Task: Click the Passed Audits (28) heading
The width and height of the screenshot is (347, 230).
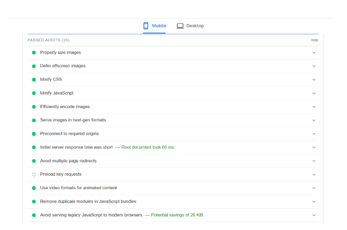Action: (x=49, y=40)
